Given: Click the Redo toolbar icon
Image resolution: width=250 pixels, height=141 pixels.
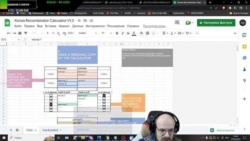Looking at the screenshot, I should [x=14, y=33].
